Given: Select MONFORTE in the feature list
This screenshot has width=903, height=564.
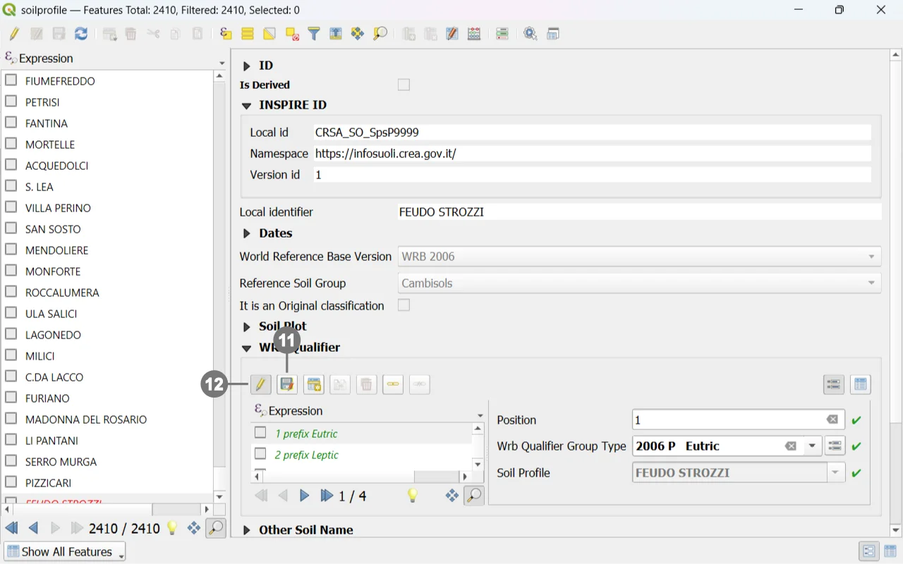Looking at the screenshot, I should [x=53, y=271].
